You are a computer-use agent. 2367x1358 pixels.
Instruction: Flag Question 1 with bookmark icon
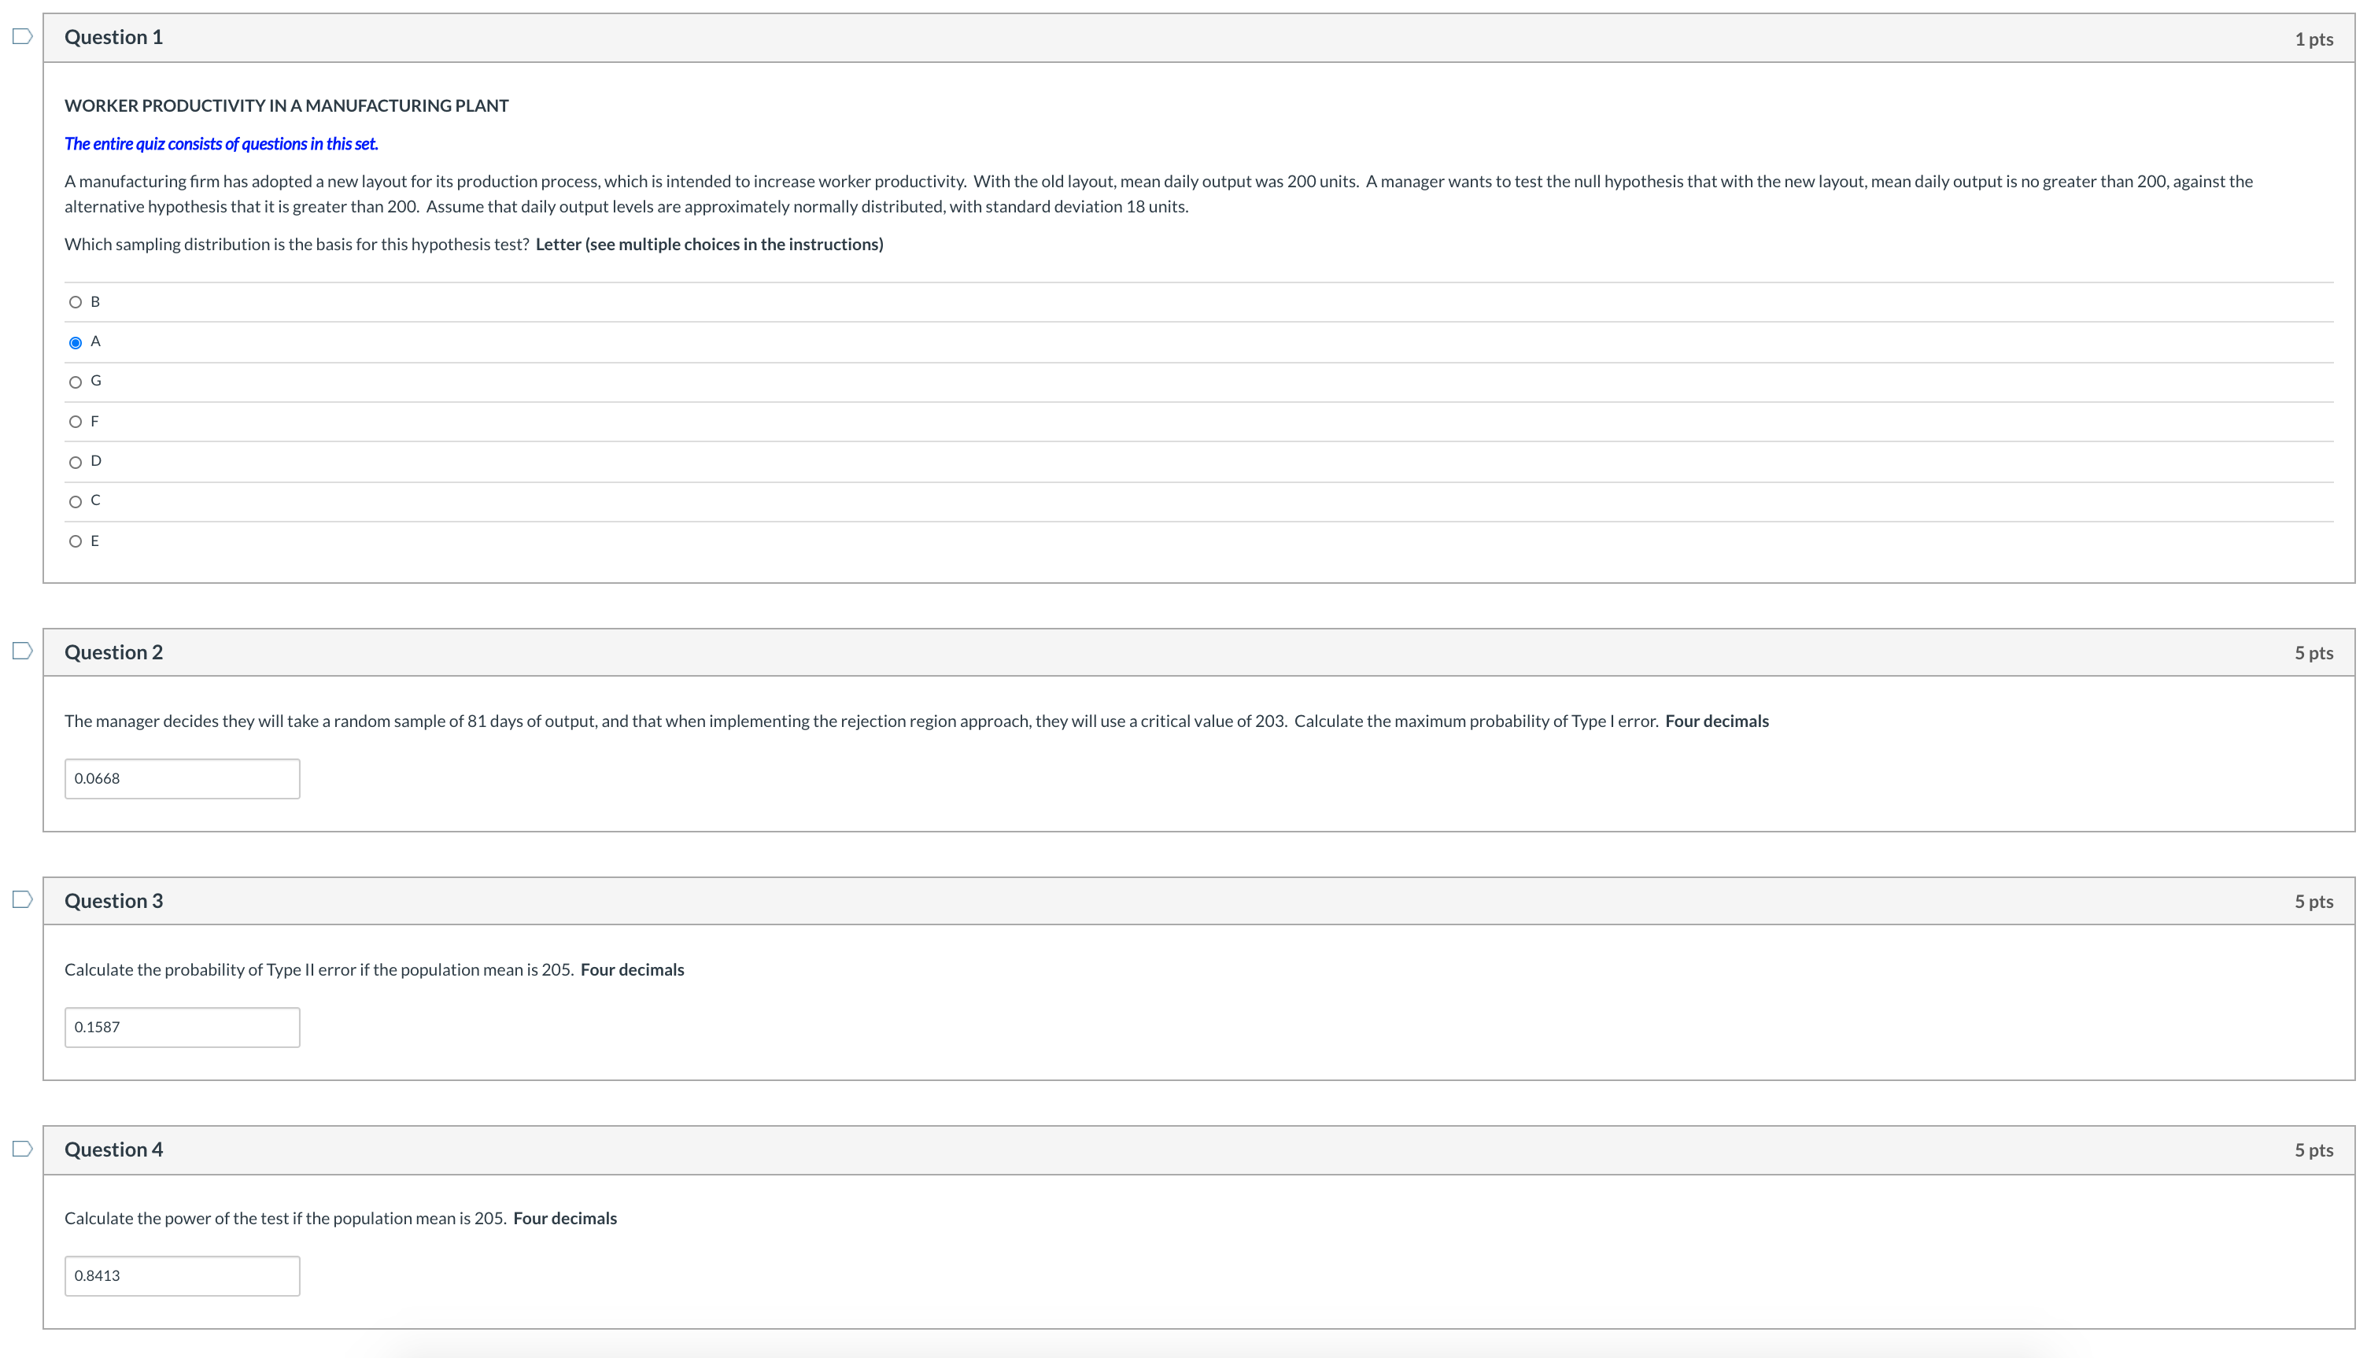22,36
